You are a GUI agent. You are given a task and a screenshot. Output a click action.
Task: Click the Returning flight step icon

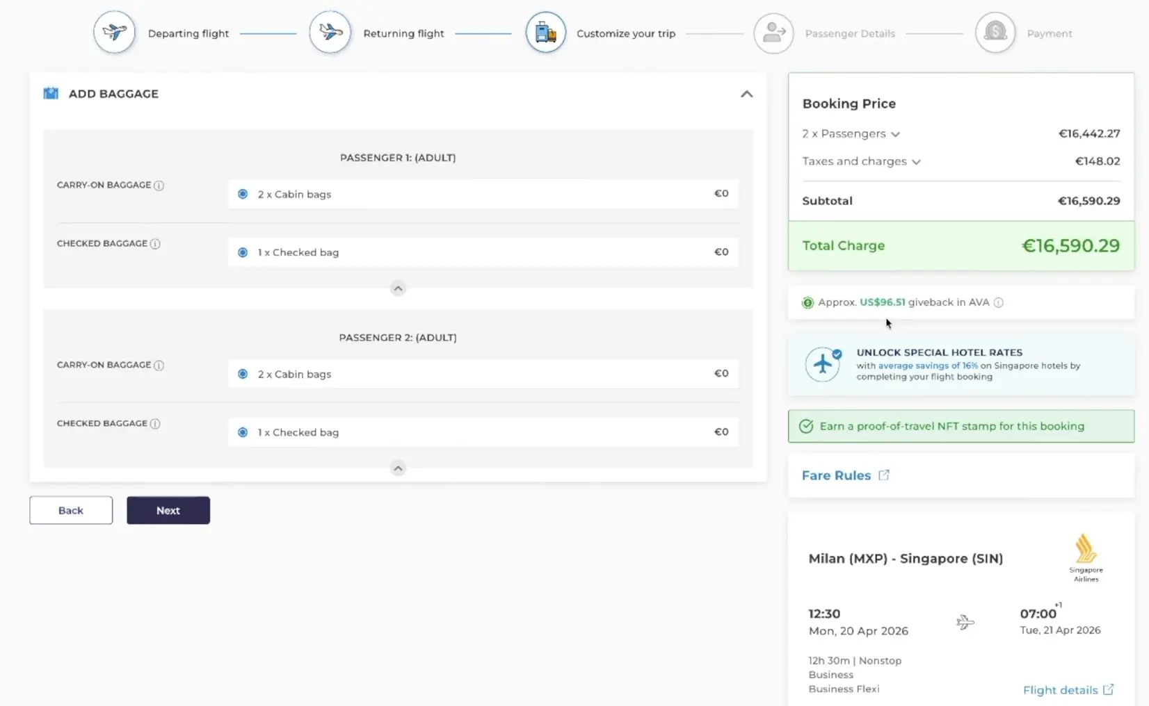pyautogui.click(x=330, y=32)
